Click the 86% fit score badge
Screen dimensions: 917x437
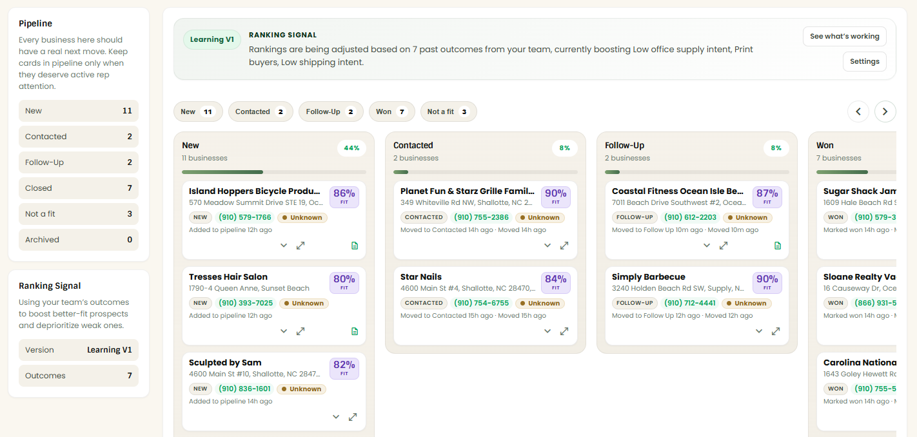coord(344,197)
